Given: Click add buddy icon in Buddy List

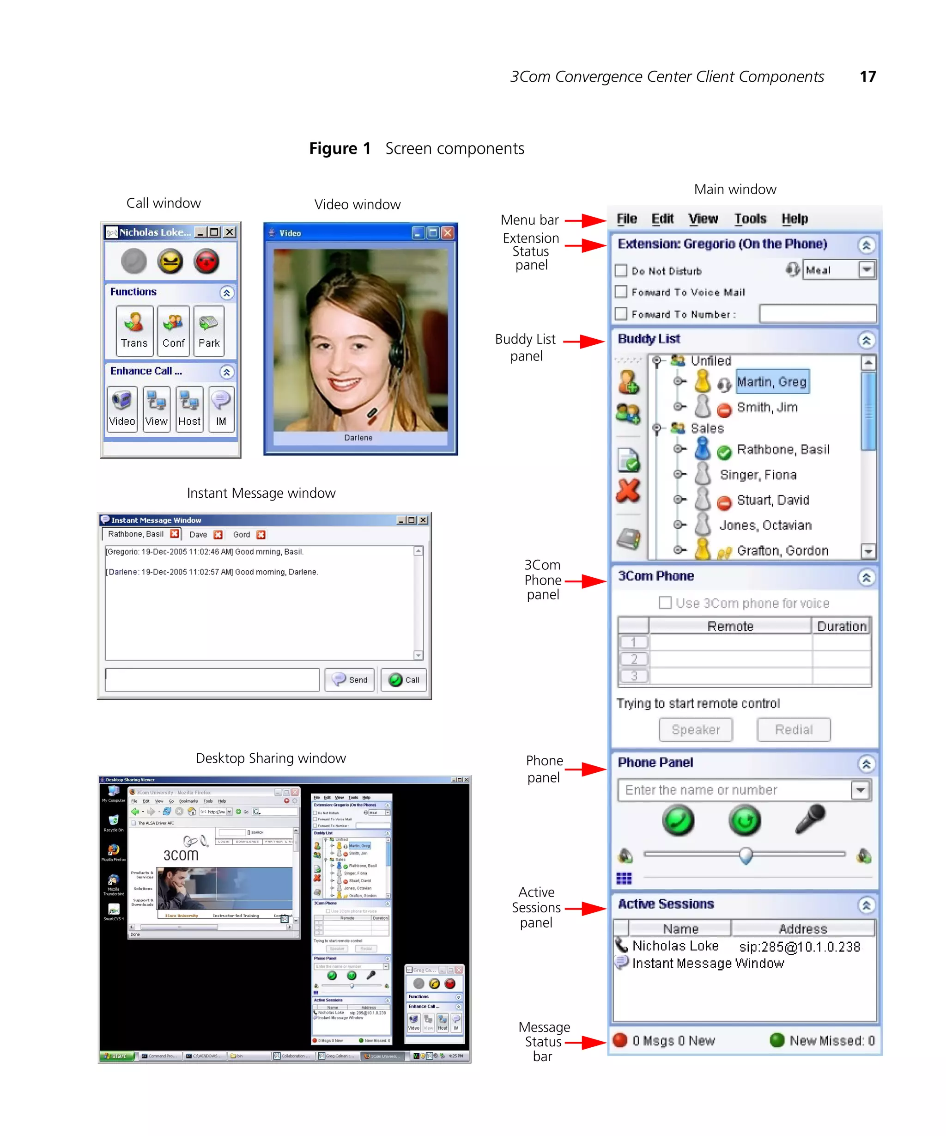Looking at the screenshot, I should click(628, 382).
